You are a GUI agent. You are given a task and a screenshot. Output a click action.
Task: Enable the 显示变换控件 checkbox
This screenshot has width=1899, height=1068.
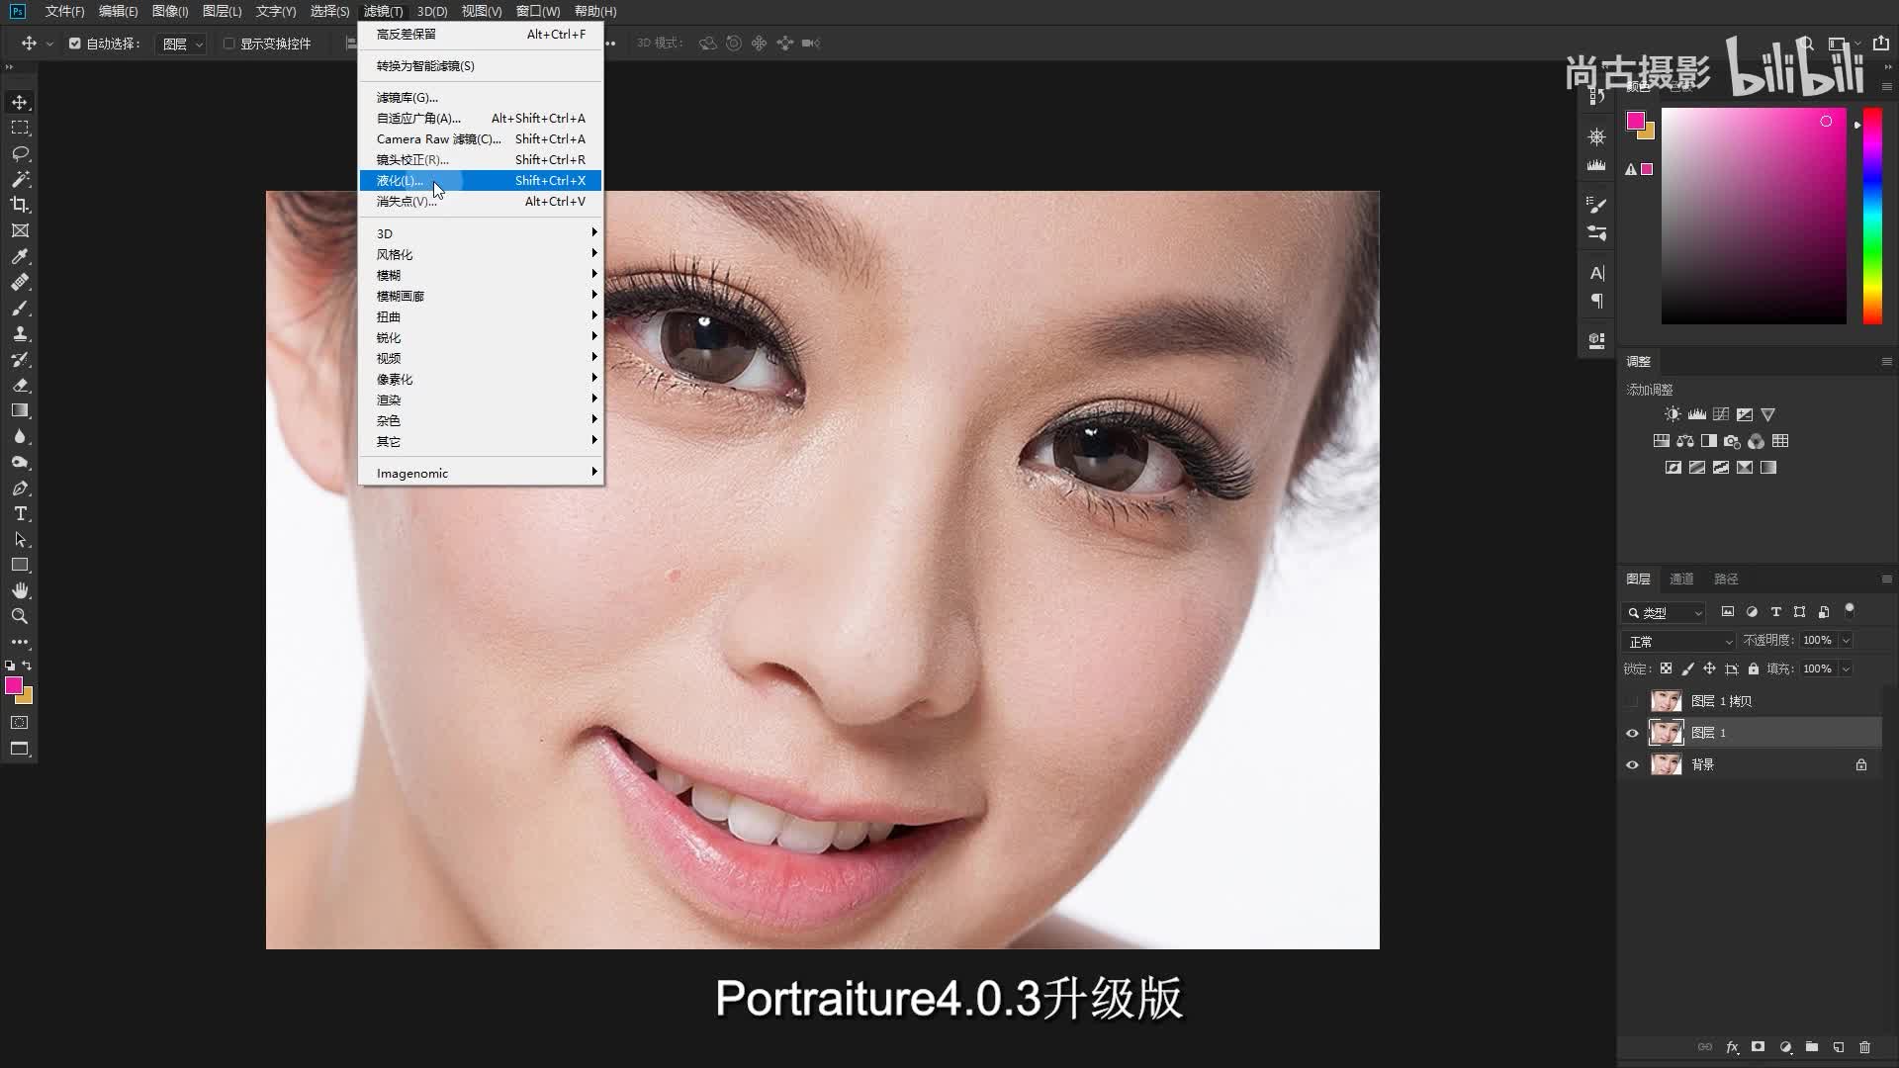[228, 44]
